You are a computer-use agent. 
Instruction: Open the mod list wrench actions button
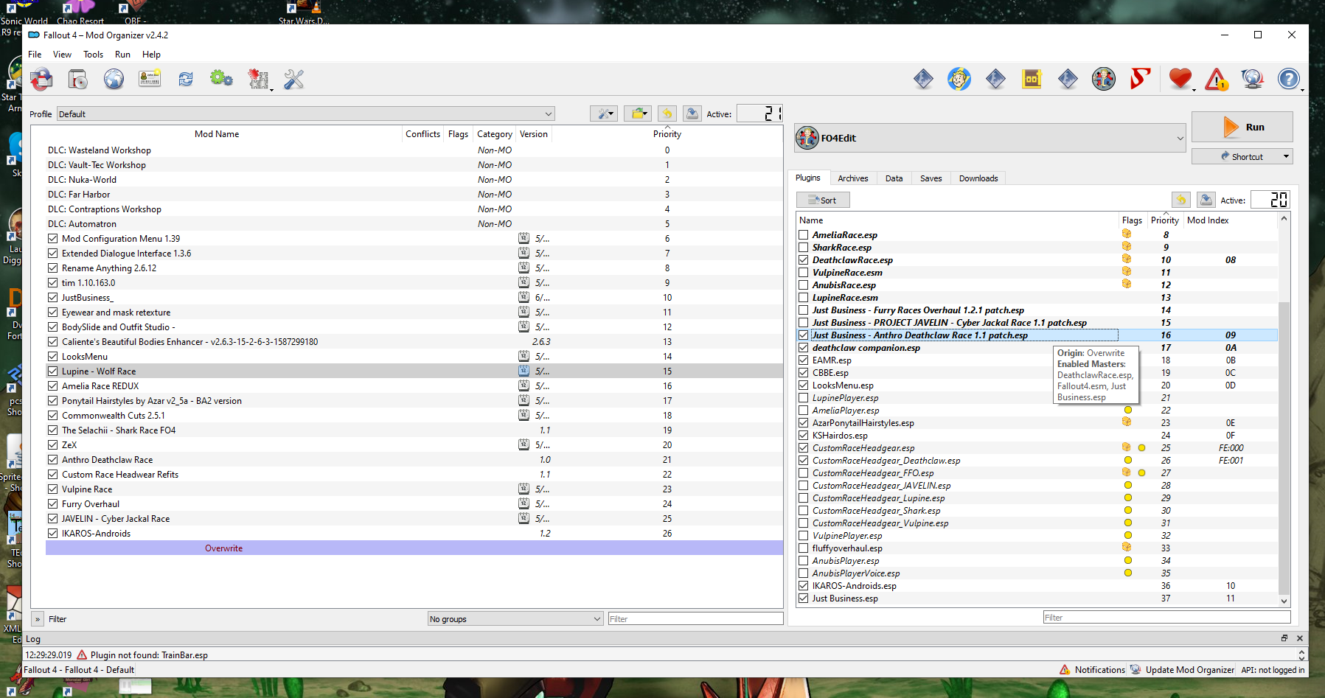tap(604, 114)
